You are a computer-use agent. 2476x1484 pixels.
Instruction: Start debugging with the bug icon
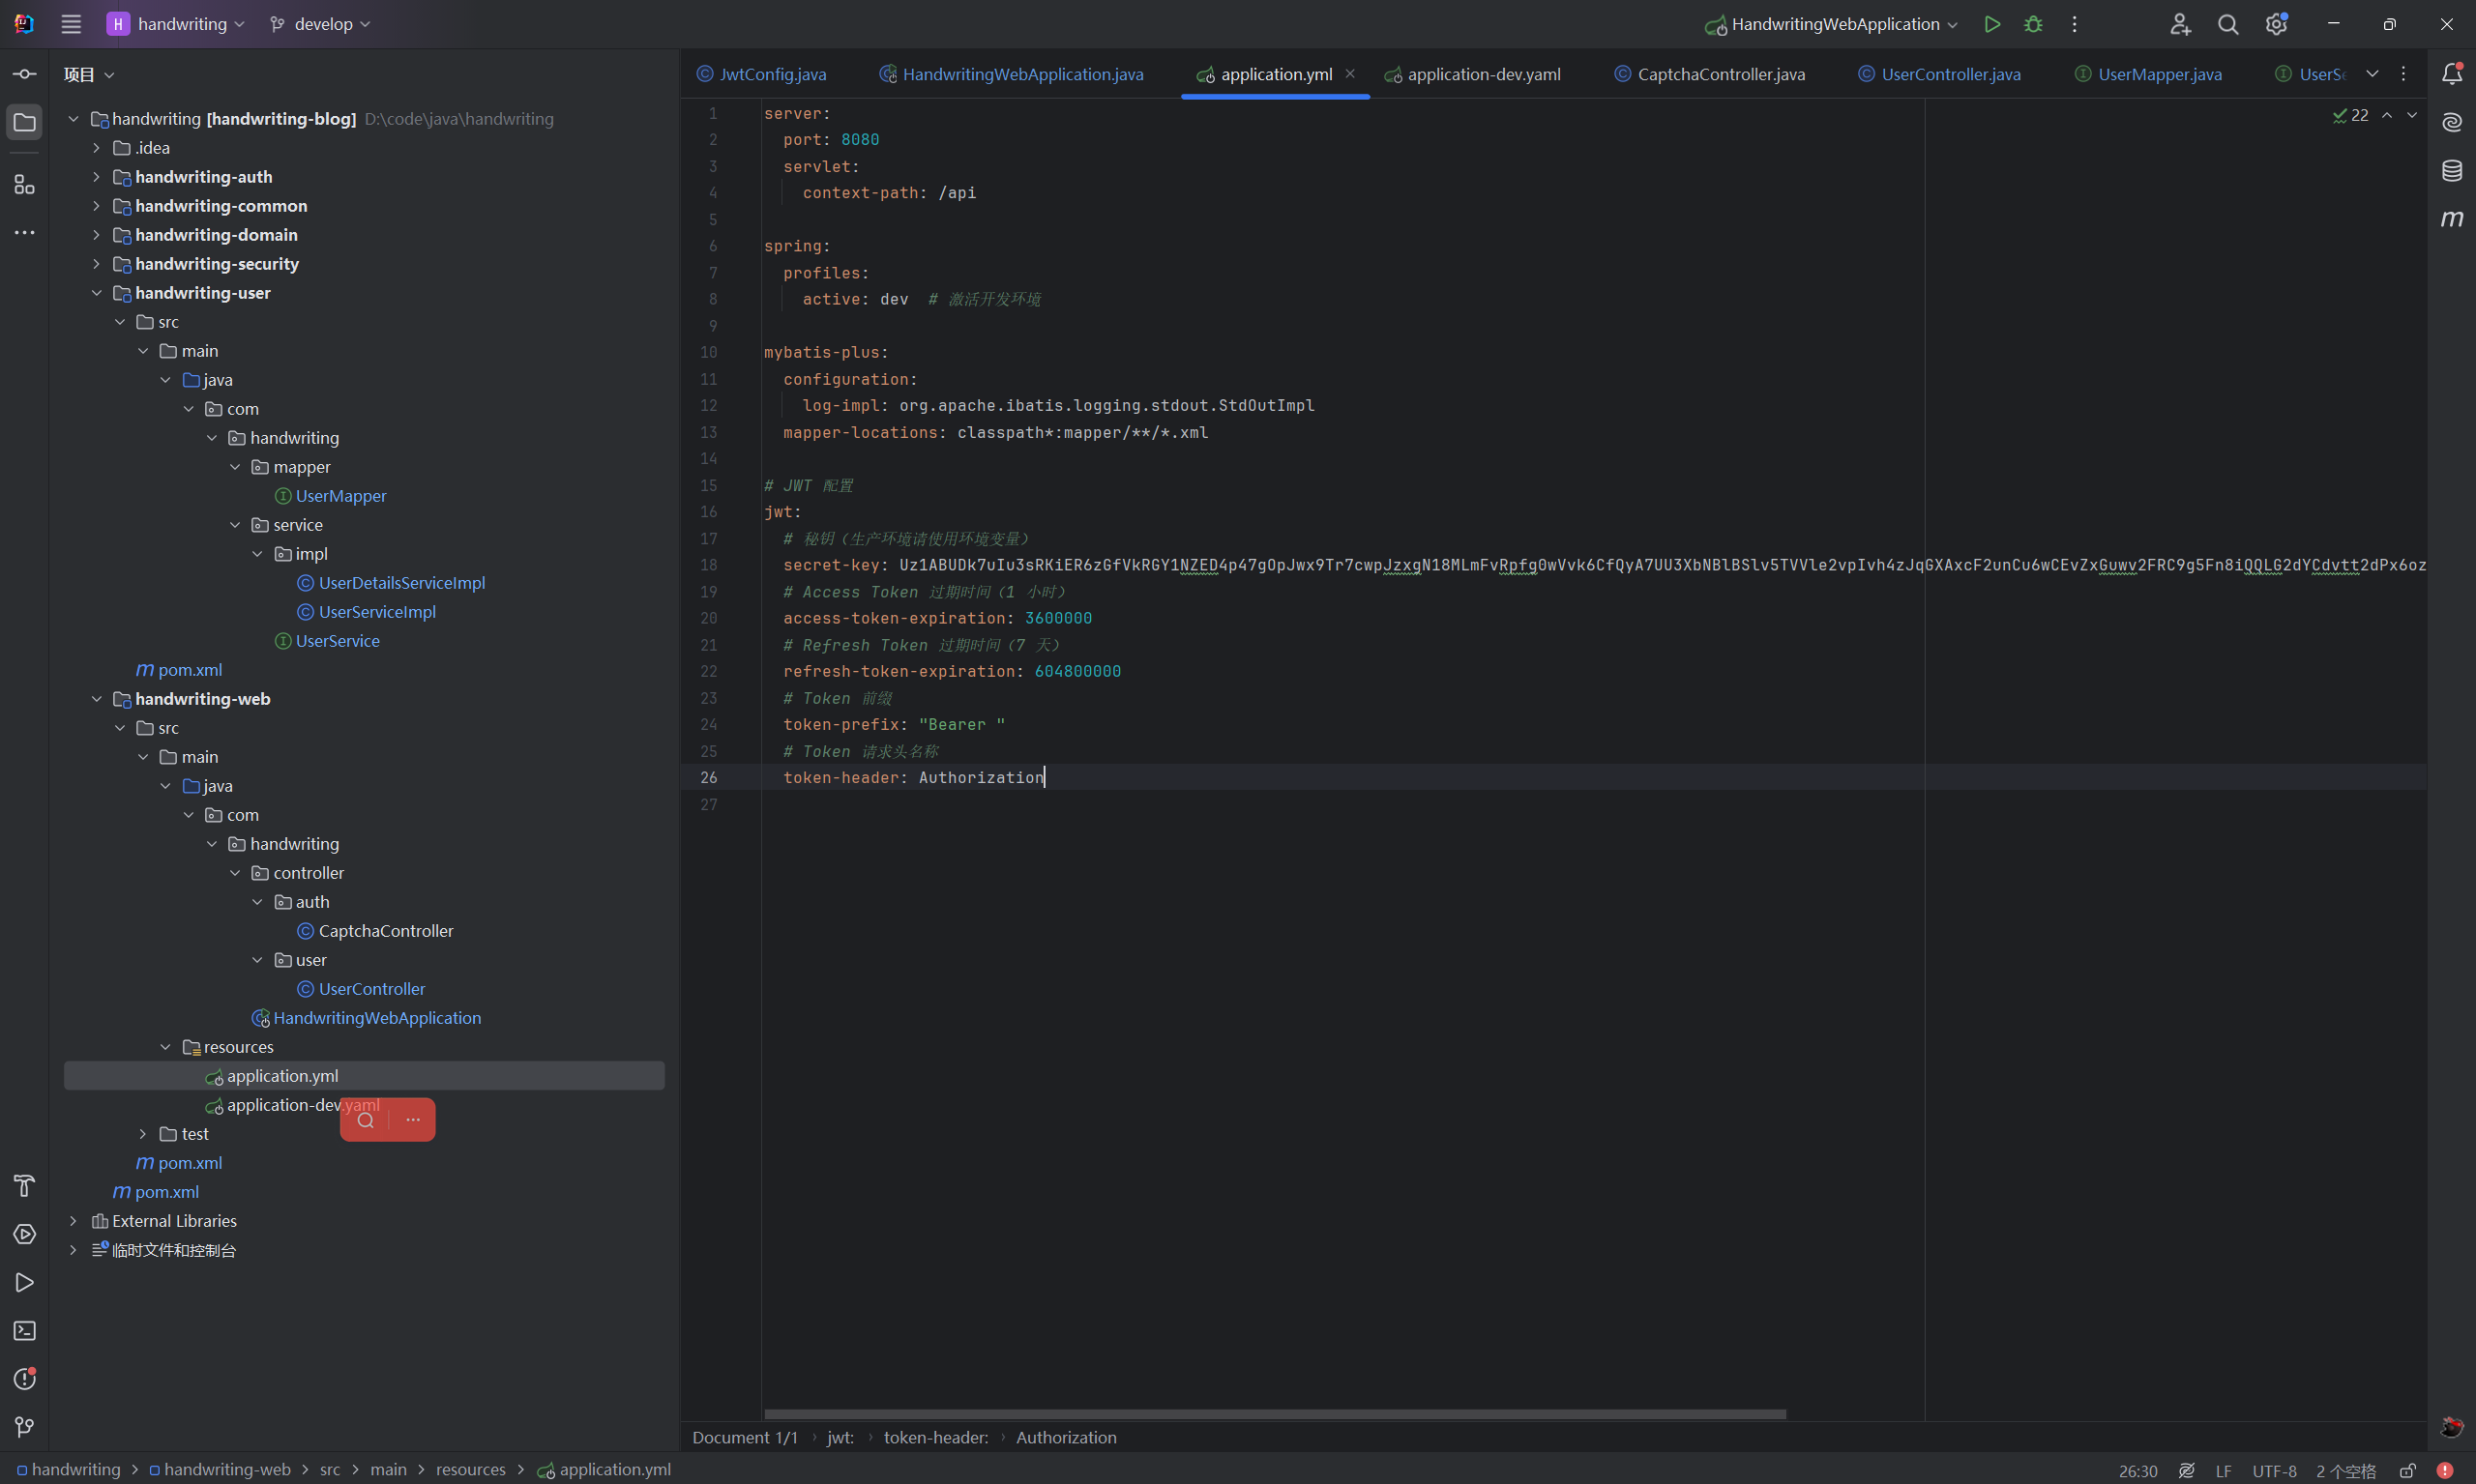[2033, 24]
